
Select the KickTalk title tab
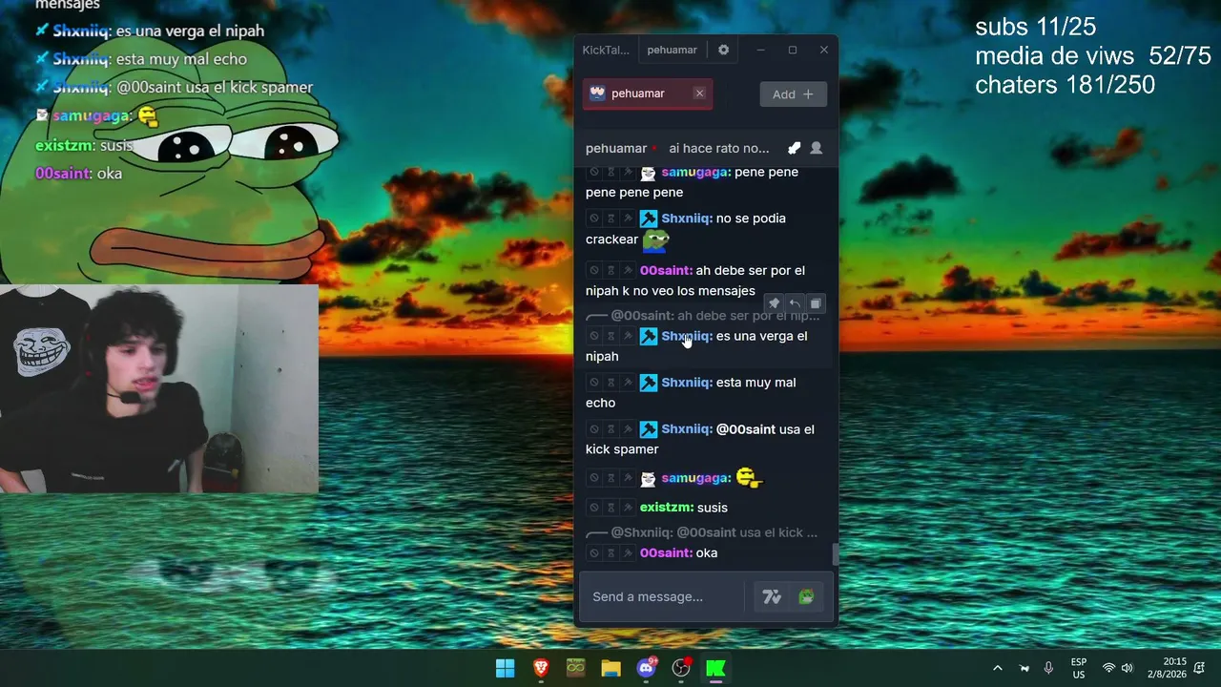point(606,50)
